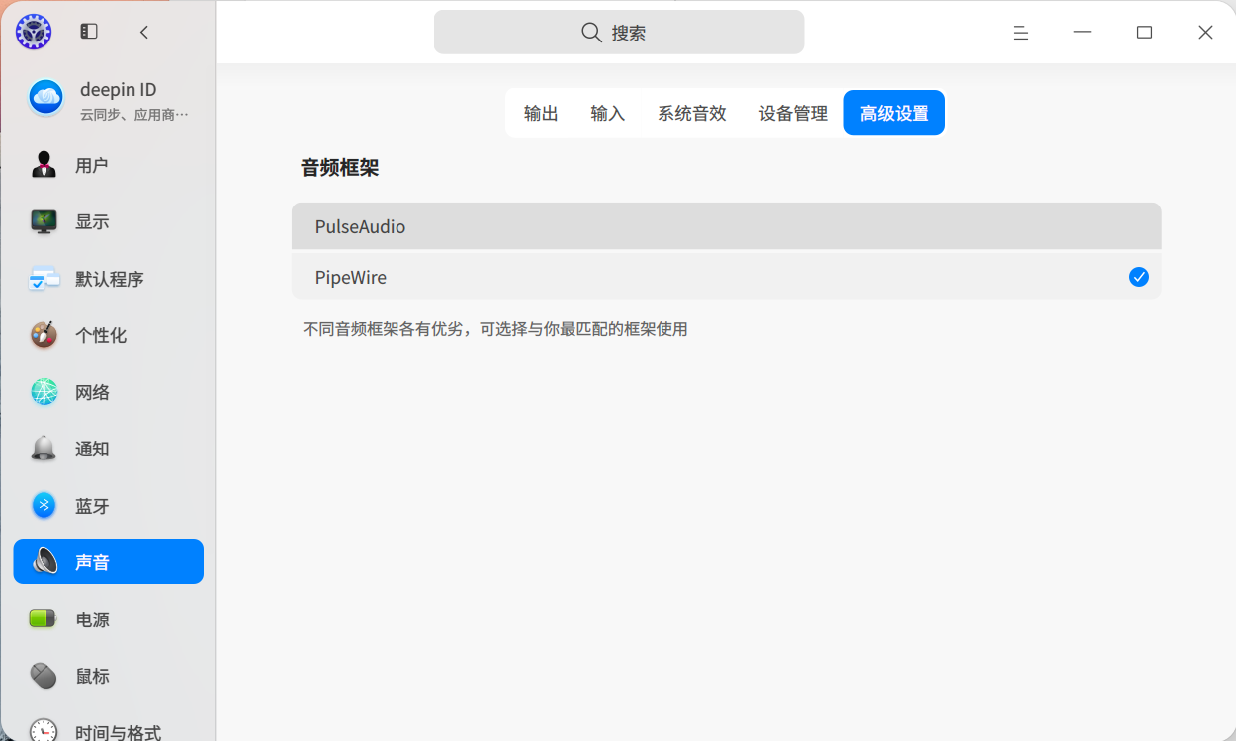1236x741 pixels.
Task: Click the 高级设置 tab
Action: click(894, 114)
